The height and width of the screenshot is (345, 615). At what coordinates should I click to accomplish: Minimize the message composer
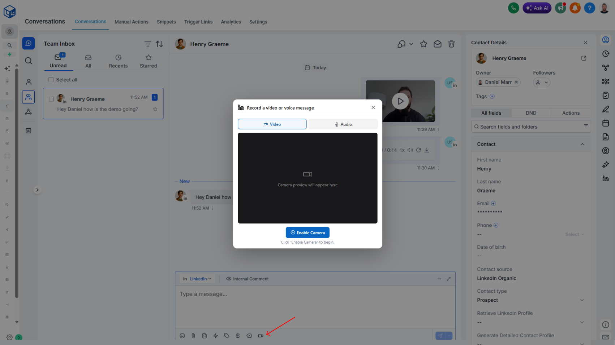pyautogui.click(x=439, y=279)
